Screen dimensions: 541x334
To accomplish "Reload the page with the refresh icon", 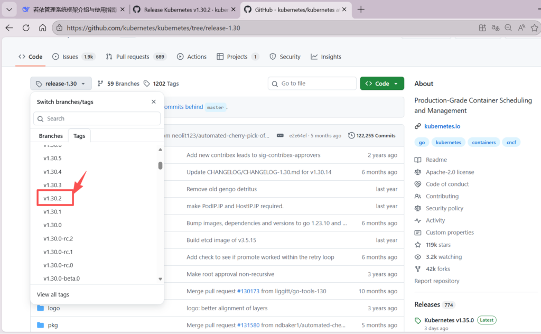I will (26, 28).
